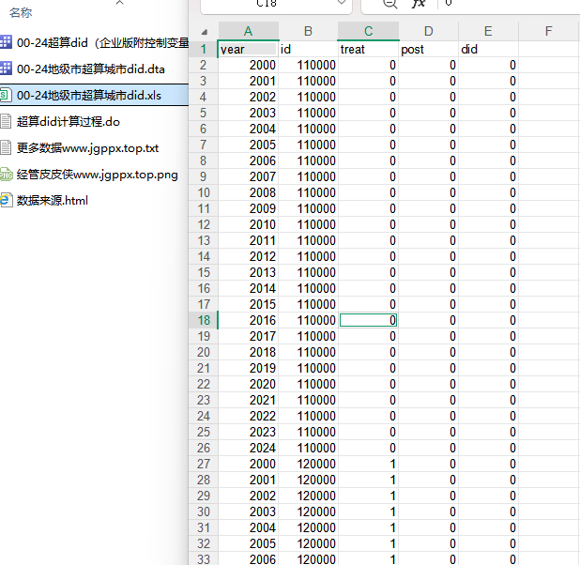Click the id 110000 cell in row 10
Viewport: 580px width, 565px height.
[x=308, y=192]
